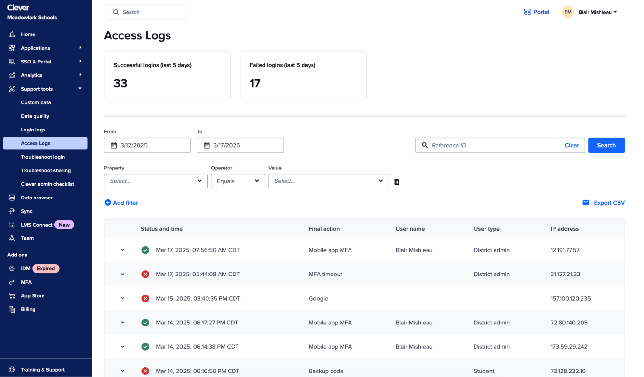The width and height of the screenshot is (644, 377).
Task: Switch to the Login logs section
Action: [x=33, y=130]
